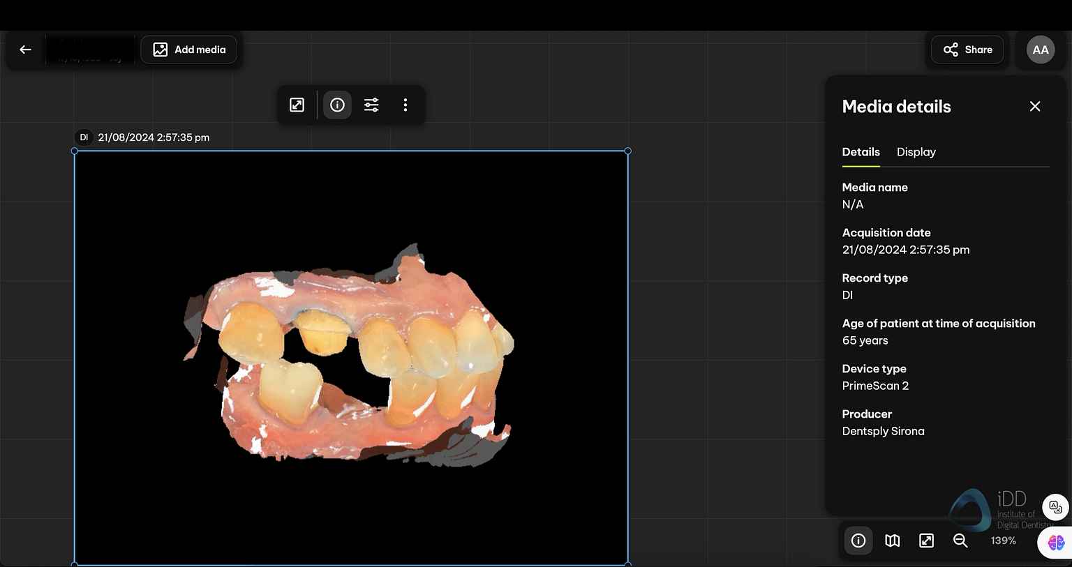Click the translate icon above the brain button
This screenshot has width=1072, height=567.
[x=1054, y=507]
